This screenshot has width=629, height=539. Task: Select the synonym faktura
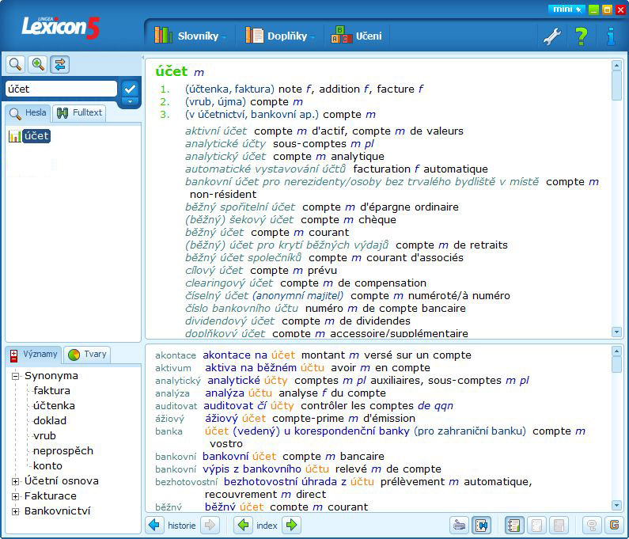coord(51,390)
